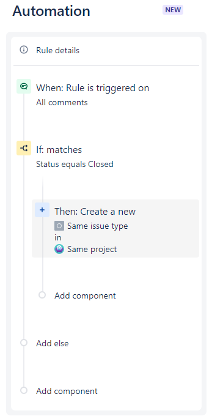Click the circle beside nested Add component
223x416 pixels.
coord(42,295)
